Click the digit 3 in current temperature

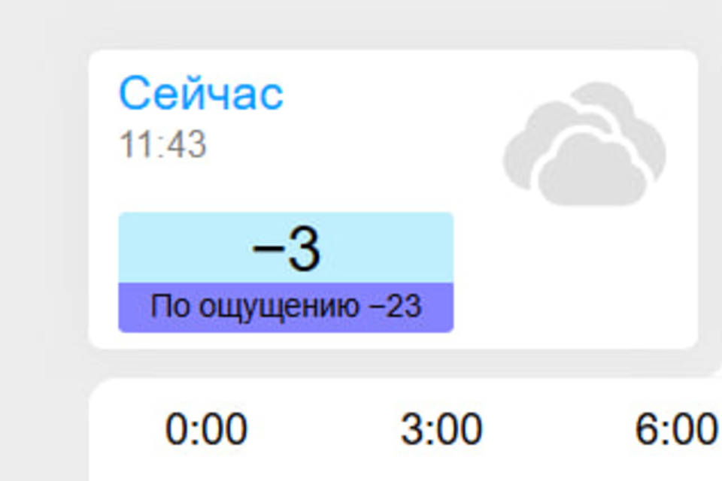point(304,250)
